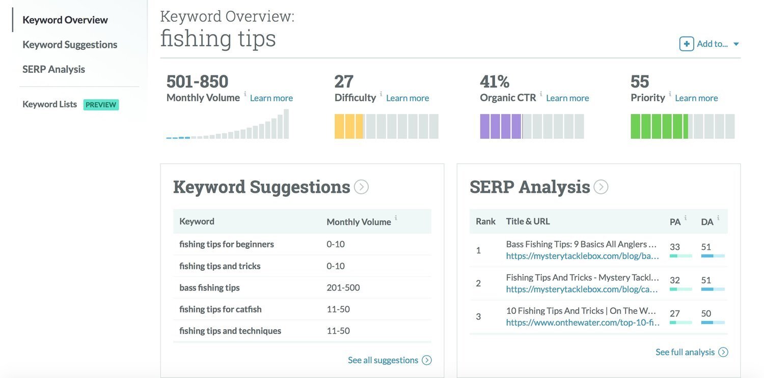Open Keyword Suggestions in the sidebar
The image size is (764, 378).
tap(70, 44)
